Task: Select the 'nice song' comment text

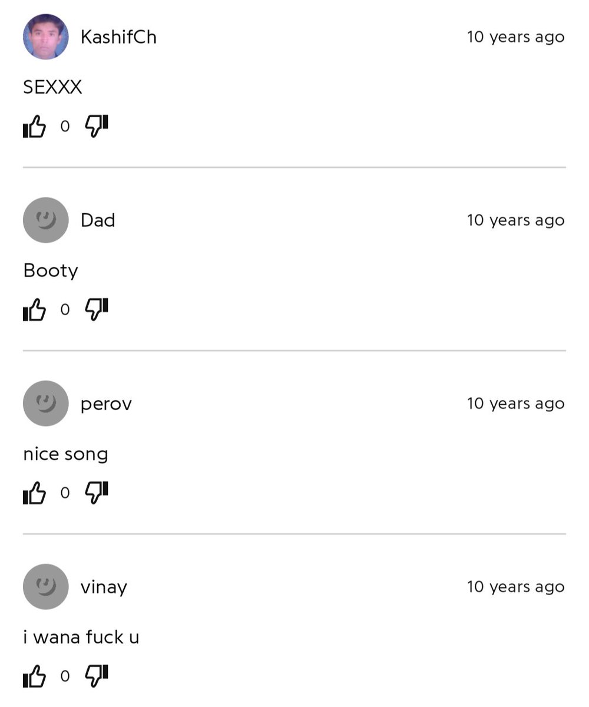Action: 65,454
